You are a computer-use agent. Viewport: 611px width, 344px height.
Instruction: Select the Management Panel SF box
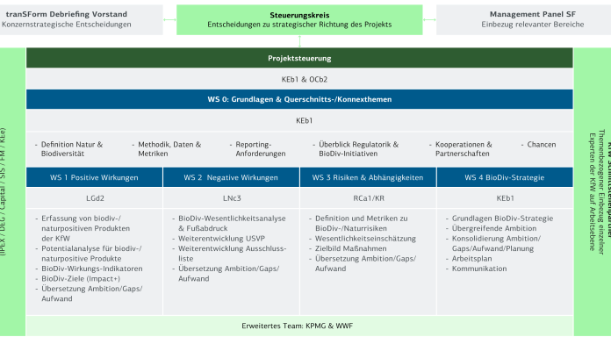(x=523, y=20)
